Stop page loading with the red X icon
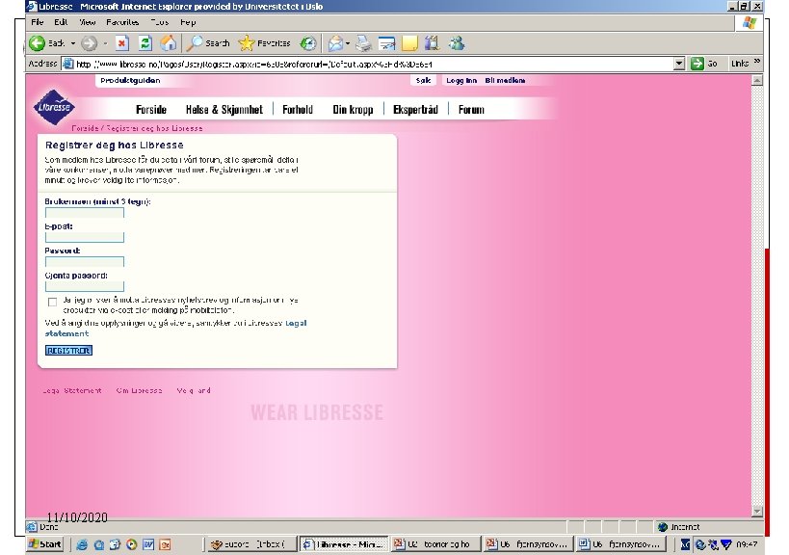Screen dimensions: 789x555 121,43
